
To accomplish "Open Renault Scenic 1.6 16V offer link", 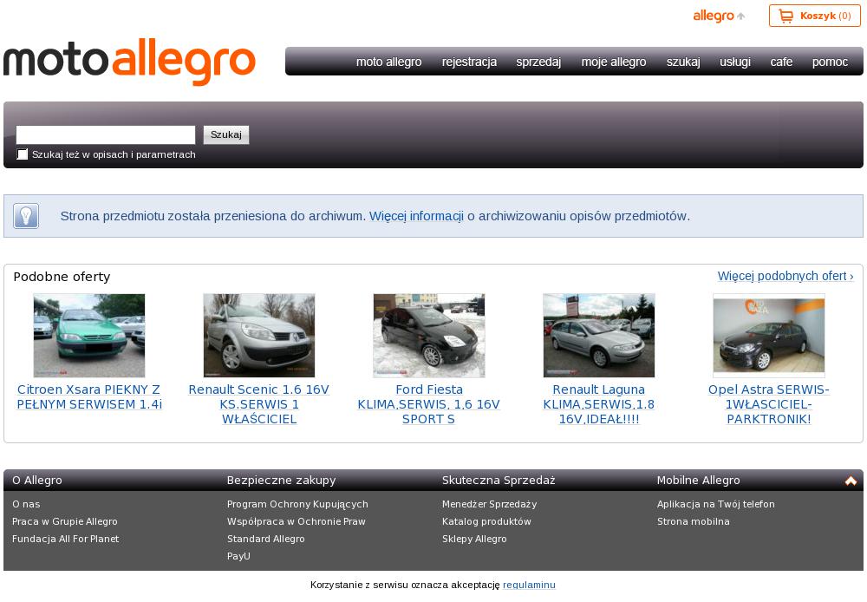I will point(258,404).
